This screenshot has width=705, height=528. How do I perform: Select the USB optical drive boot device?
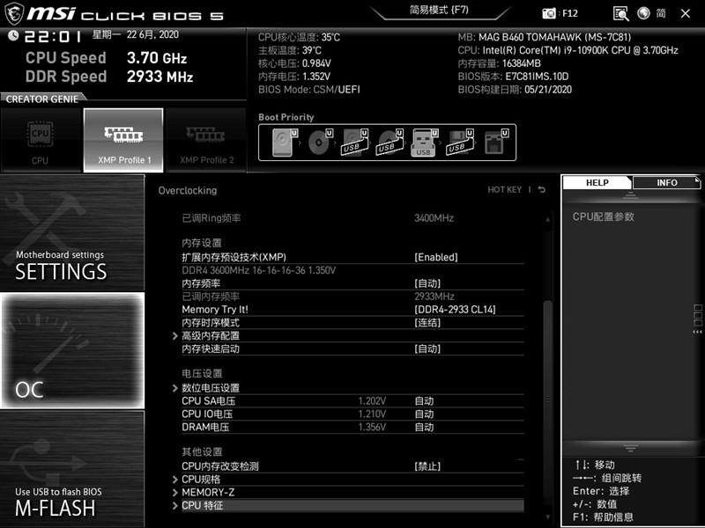(x=390, y=143)
